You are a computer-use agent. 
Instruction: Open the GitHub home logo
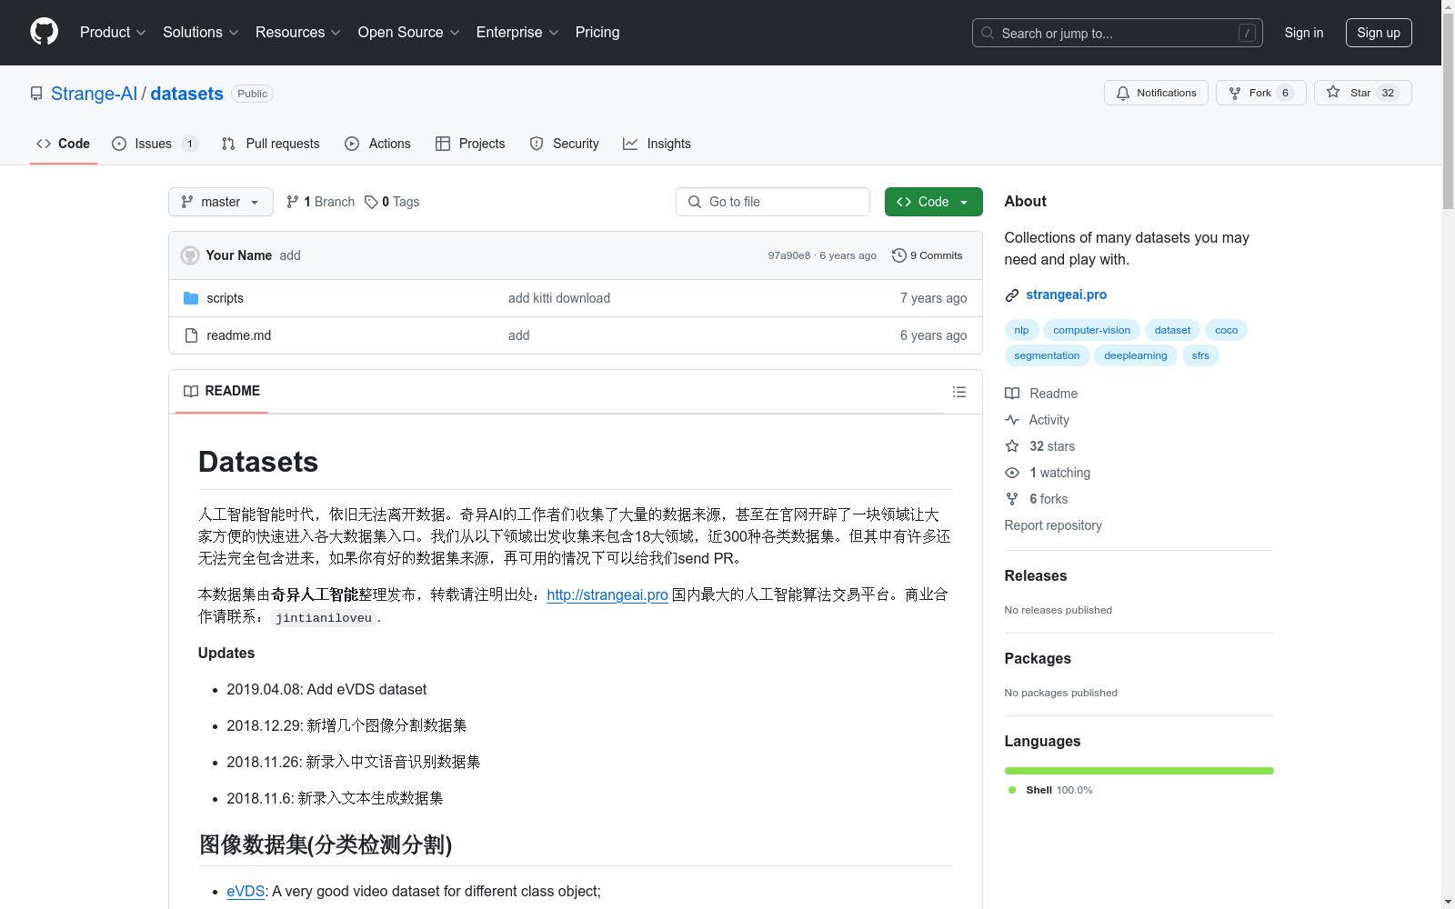(44, 32)
